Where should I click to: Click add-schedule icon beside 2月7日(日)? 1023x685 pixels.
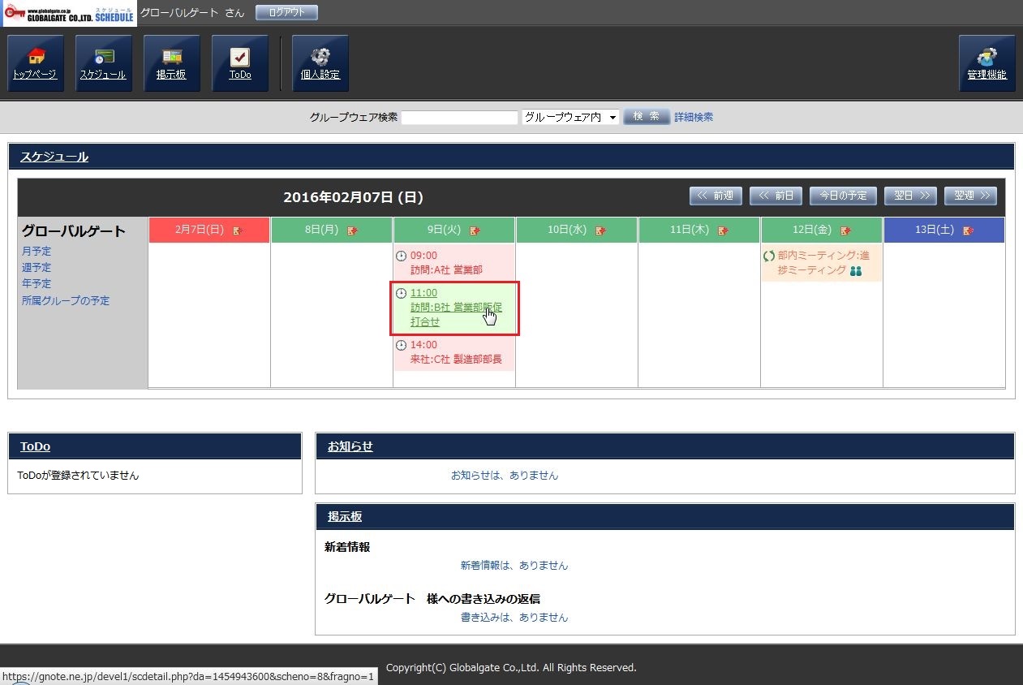(238, 230)
